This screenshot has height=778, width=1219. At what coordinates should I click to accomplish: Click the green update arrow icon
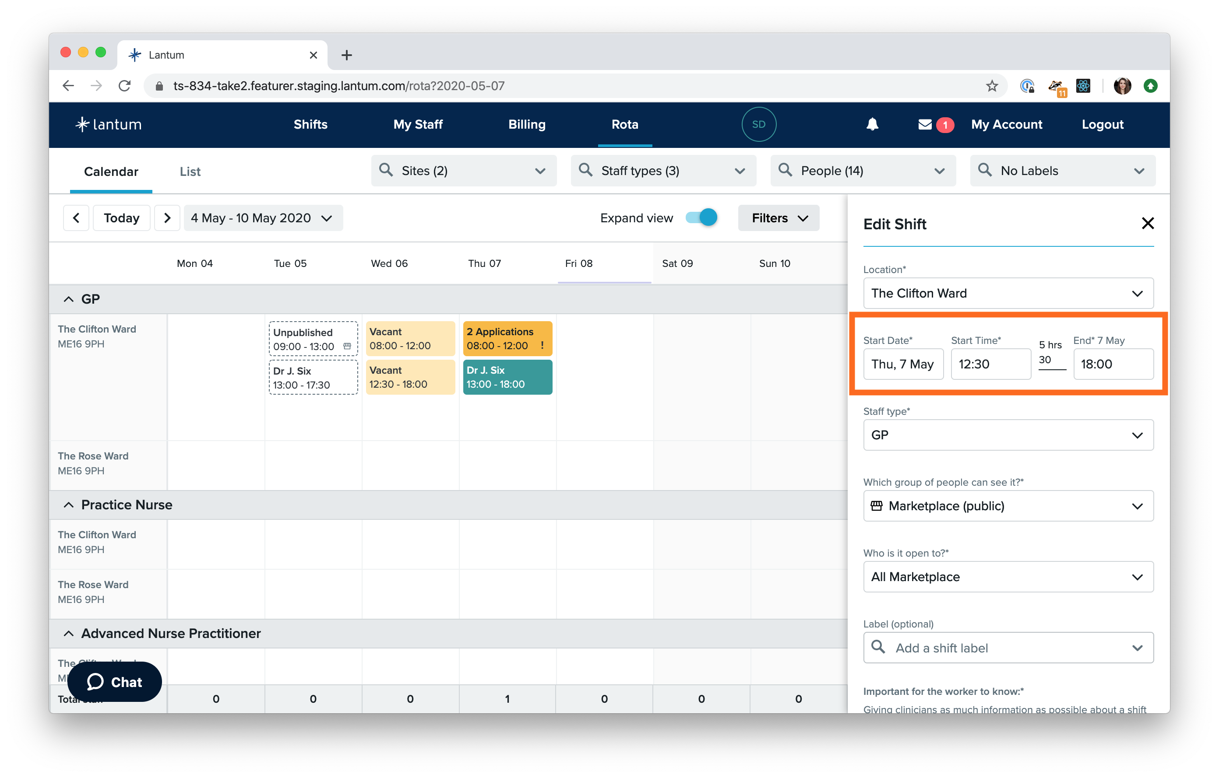[x=1150, y=85]
